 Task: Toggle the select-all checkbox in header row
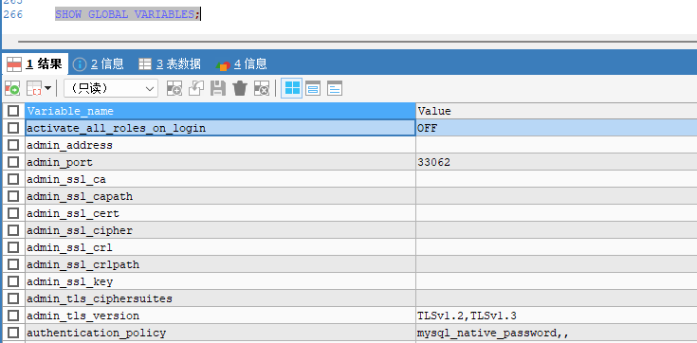[13, 111]
